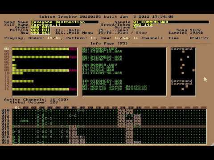
Task: Select sample row '05:D4CYMB38.WAV'
Action: pos(102,57)
